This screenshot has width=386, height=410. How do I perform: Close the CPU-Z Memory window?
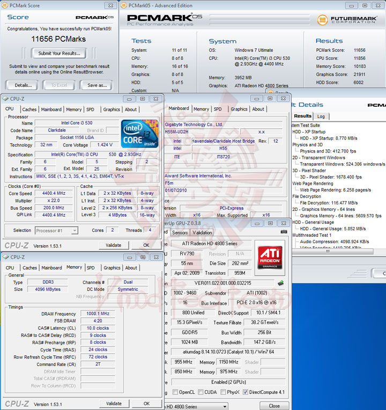[x=156, y=257]
